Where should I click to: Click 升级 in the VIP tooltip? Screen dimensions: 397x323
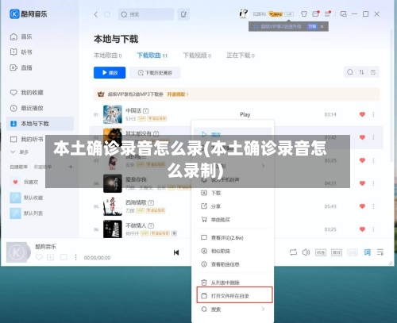312,26
